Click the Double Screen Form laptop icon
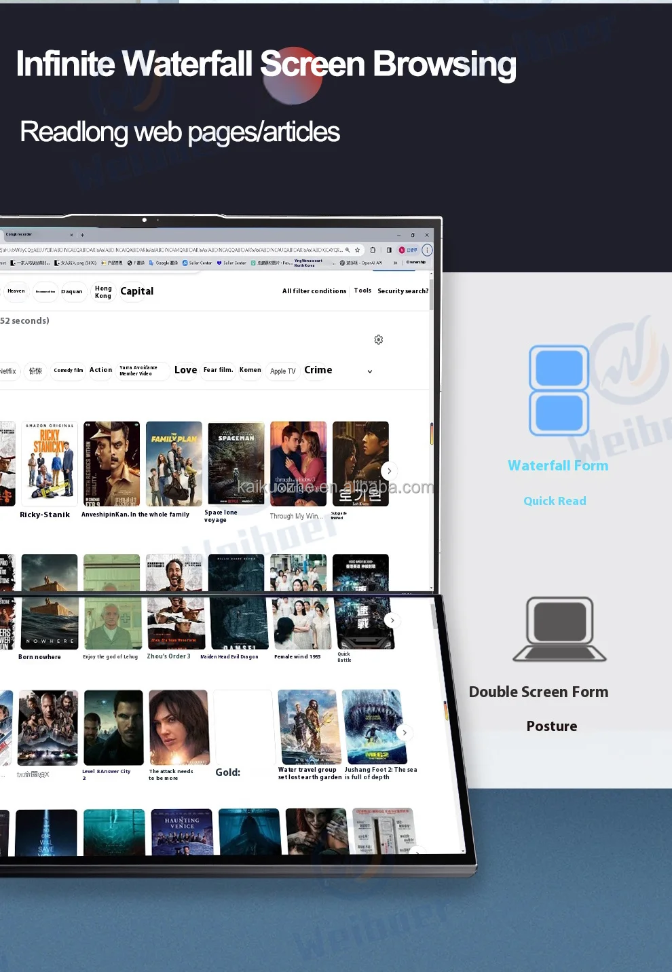The width and height of the screenshot is (672, 972). coord(559,629)
